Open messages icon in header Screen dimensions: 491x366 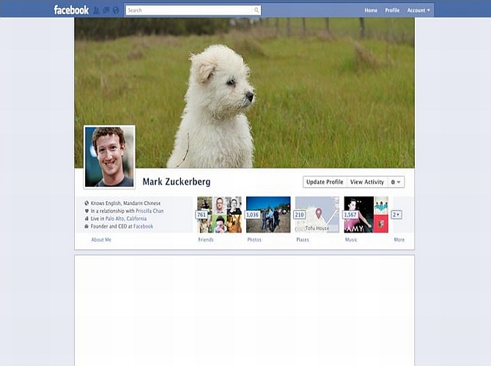coord(106,10)
